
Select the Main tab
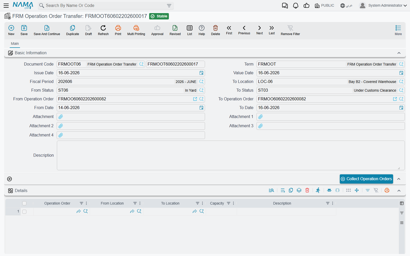coord(15,44)
